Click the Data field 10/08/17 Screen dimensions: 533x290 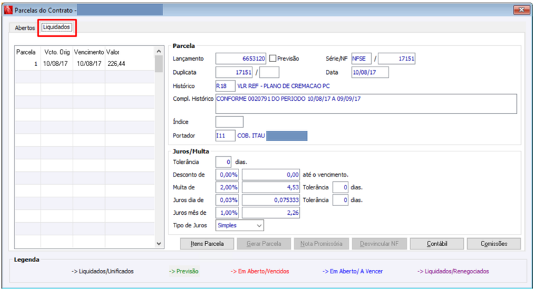[x=370, y=72]
